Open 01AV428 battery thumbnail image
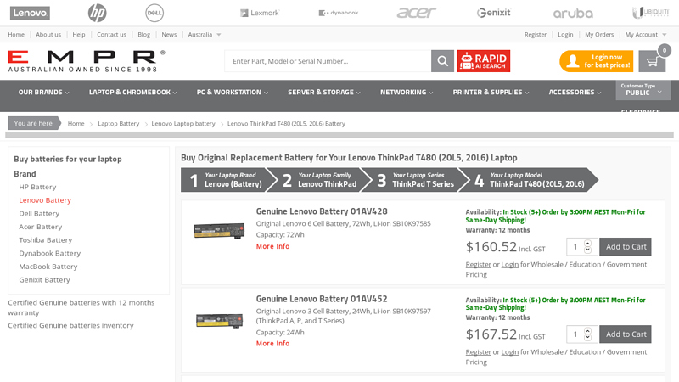Viewport: 679px width, 382px height. click(x=219, y=230)
